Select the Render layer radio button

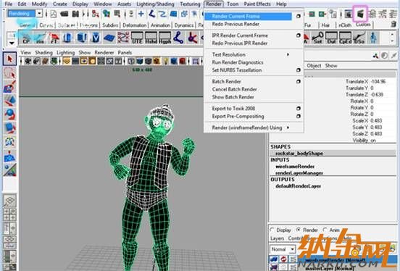click(x=299, y=230)
